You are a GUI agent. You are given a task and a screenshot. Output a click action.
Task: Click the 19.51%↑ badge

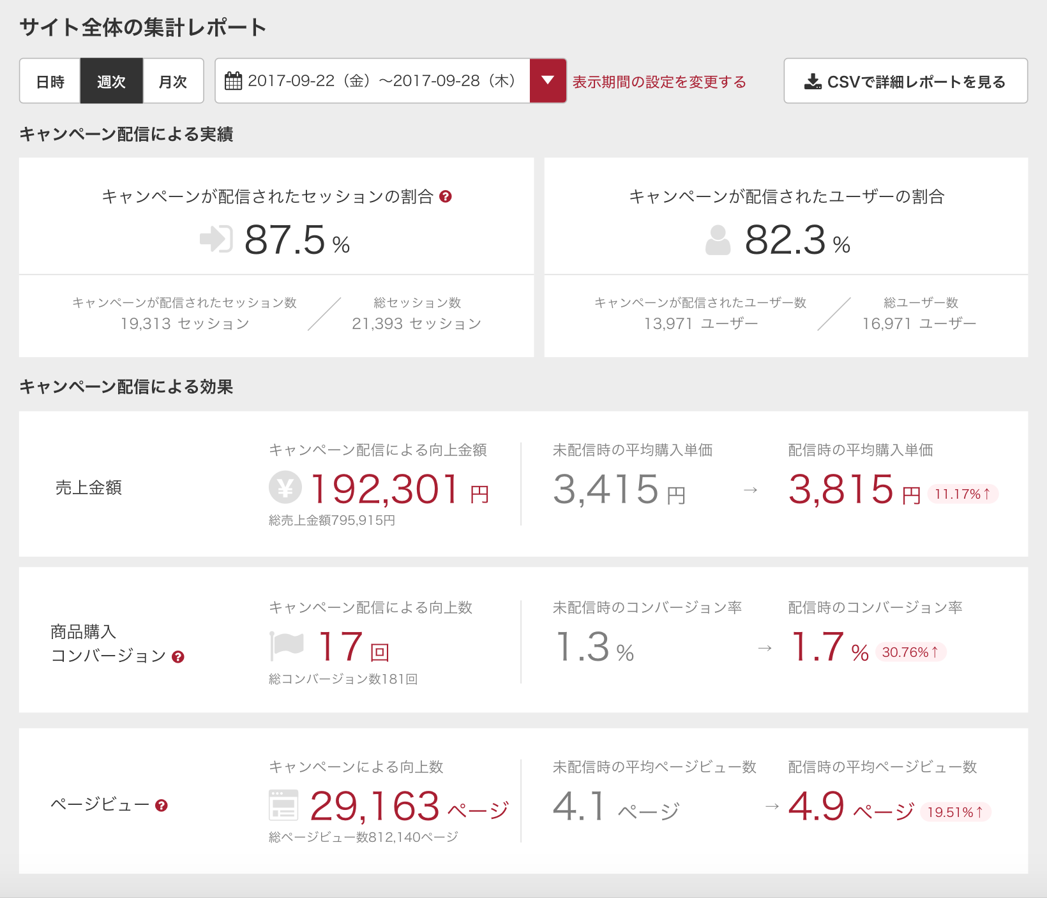pyautogui.click(x=956, y=812)
